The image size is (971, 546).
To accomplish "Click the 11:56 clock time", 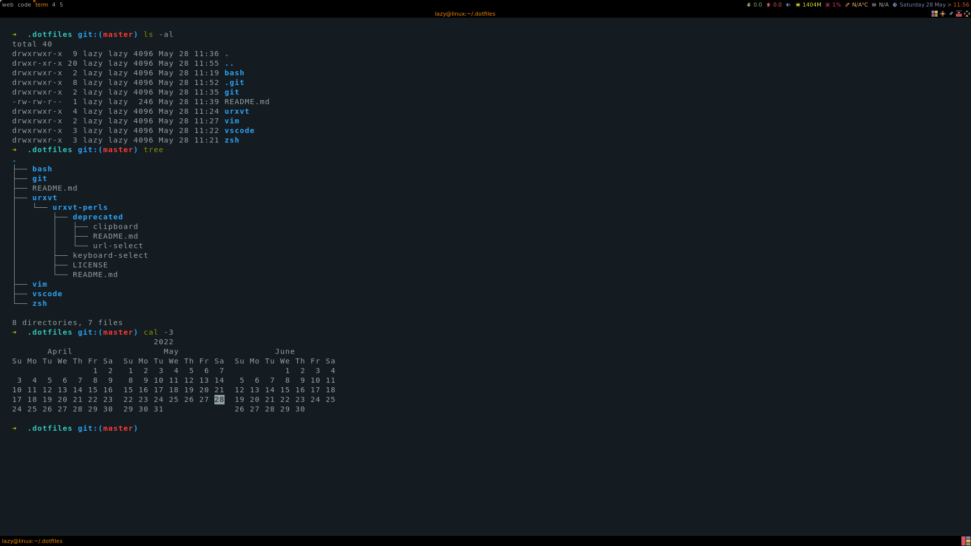I will [961, 5].
